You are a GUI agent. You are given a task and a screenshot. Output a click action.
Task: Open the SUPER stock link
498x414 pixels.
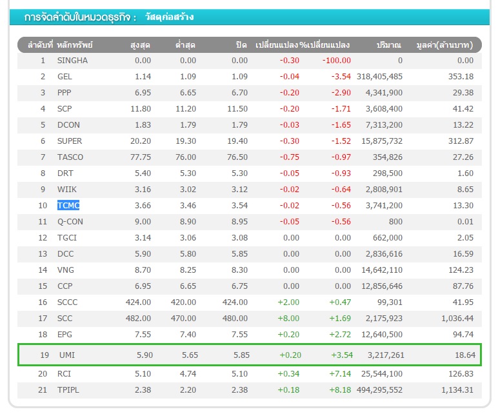(x=70, y=141)
